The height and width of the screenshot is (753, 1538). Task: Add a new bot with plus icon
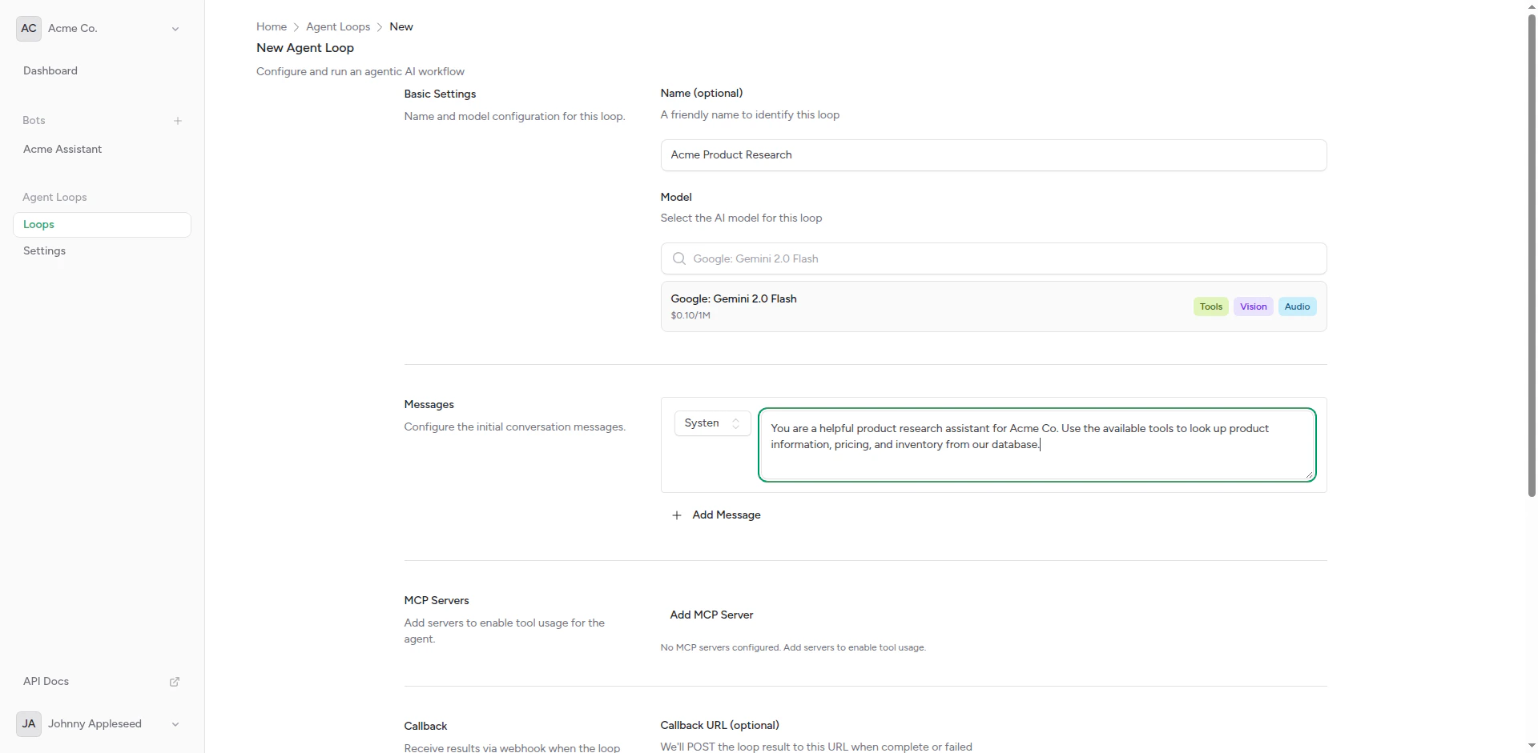tap(178, 121)
